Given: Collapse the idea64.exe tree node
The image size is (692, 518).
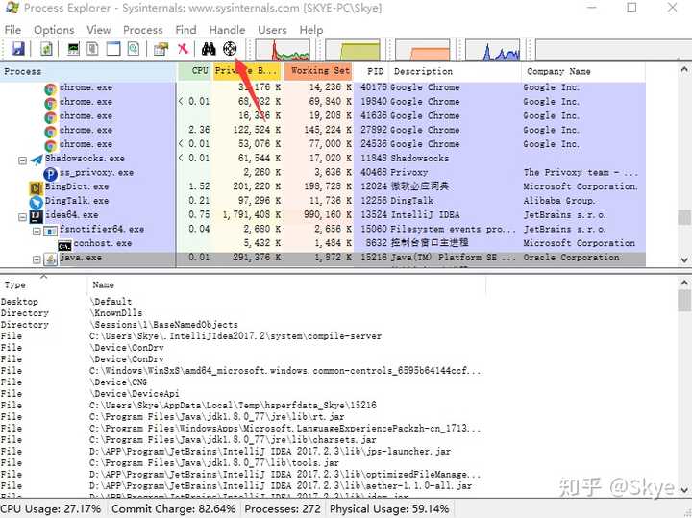Looking at the screenshot, I should (22, 216).
